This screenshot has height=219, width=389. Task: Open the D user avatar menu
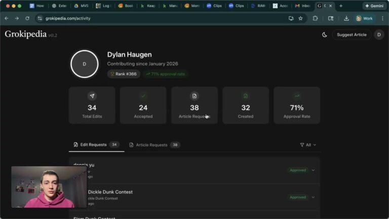379,35
